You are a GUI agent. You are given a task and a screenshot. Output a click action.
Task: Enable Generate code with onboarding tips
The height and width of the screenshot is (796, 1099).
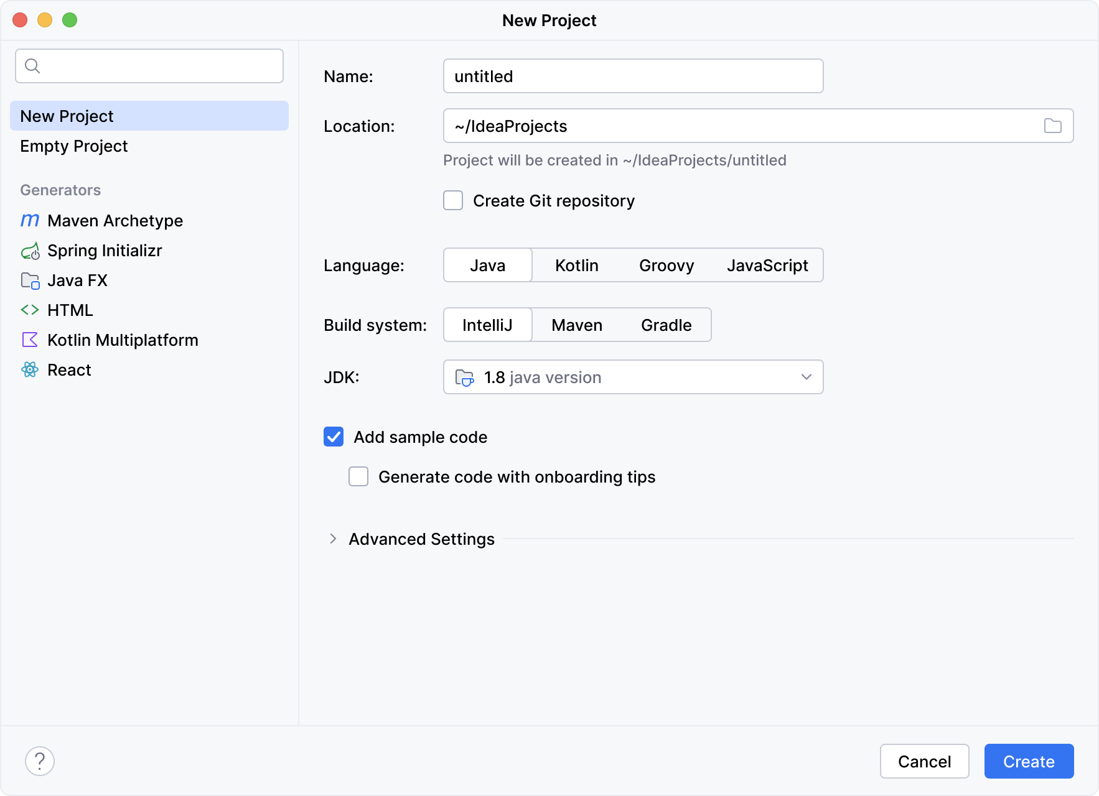click(358, 477)
